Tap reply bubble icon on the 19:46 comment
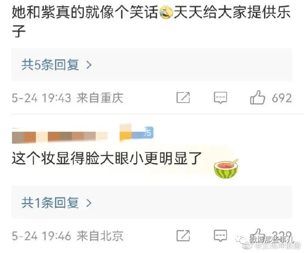The image size is (304, 253). (221, 236)
